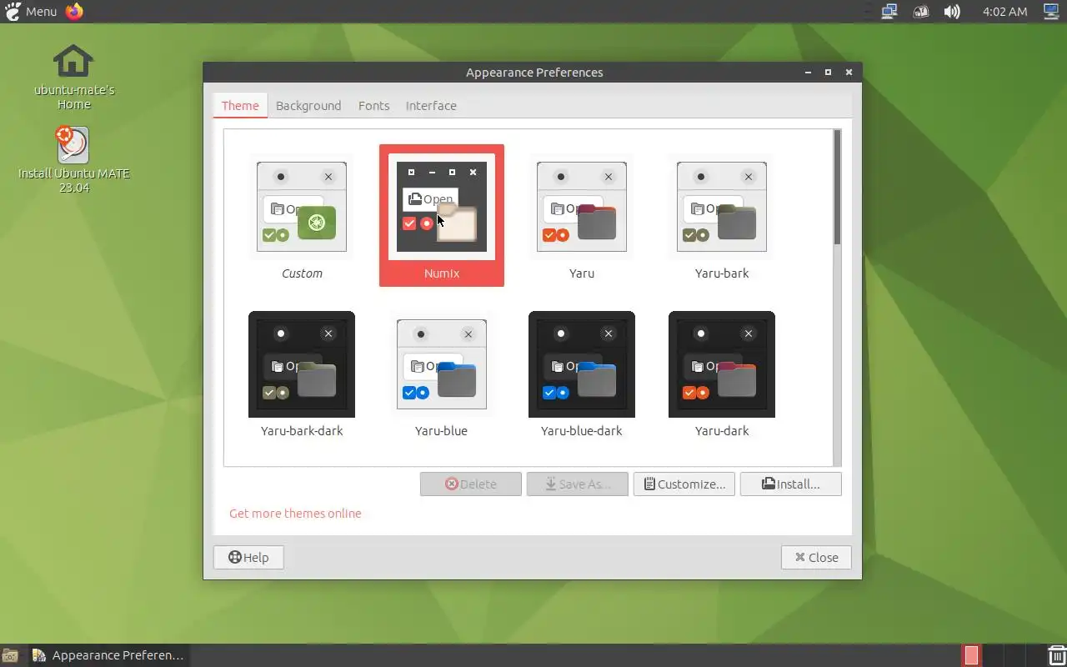Maximize the Appearance Preferences window
1067x667 pixels.
pos(828,73)
